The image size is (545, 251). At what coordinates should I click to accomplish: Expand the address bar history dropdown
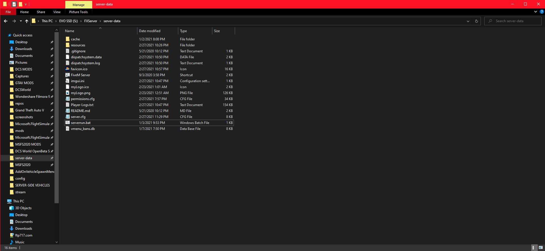click(x=468, y=21)
